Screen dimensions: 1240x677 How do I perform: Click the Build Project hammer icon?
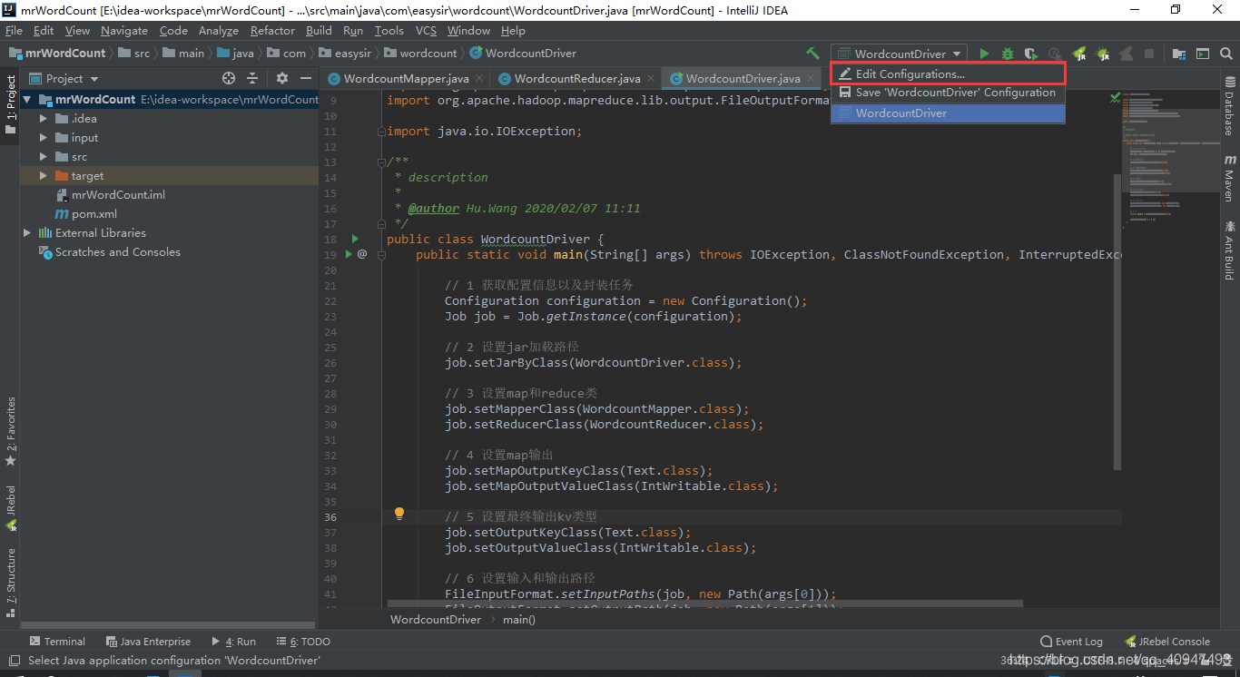[x=812, y=54]
